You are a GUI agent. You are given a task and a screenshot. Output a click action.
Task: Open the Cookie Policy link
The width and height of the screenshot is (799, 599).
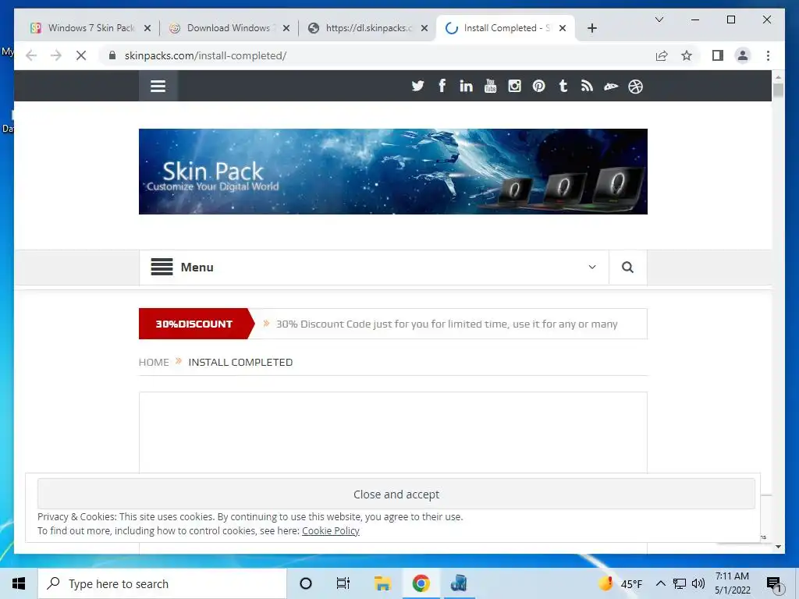(331, 530)
